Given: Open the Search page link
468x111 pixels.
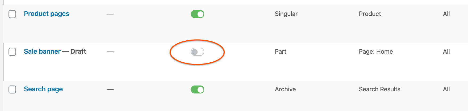Looking at the screenshot, I should click(x=43, y=89).
